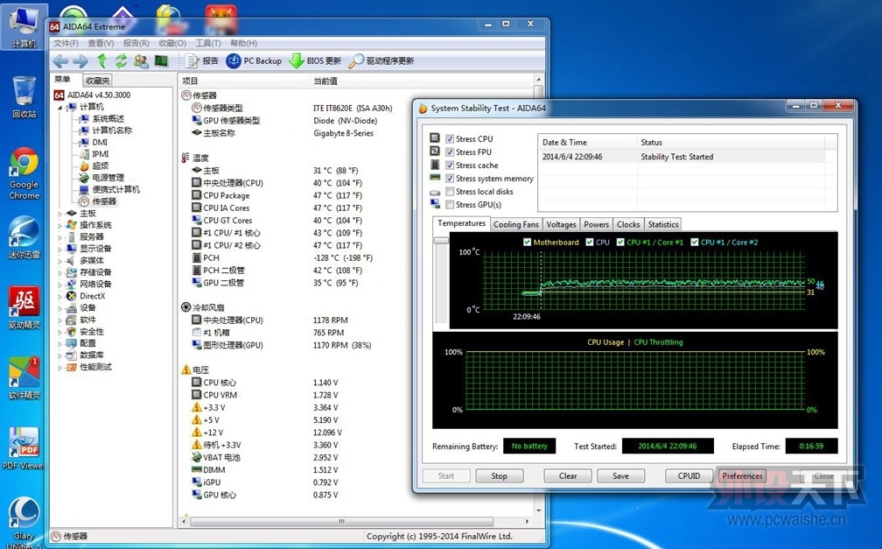Open CPUID from the stability test

pos(689,476)
